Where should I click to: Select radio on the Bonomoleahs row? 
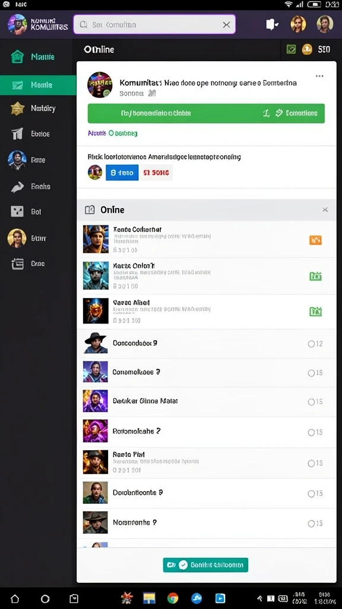311,432
